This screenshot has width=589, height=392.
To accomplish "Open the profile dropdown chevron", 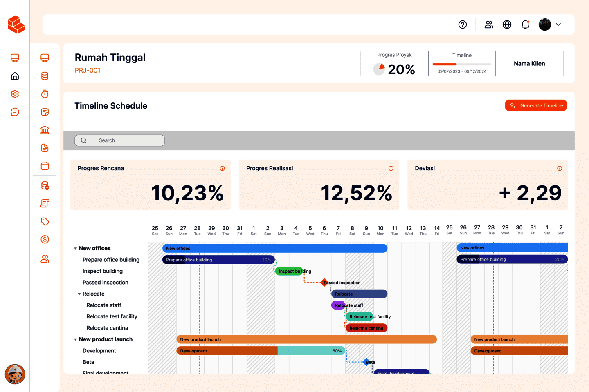I will click(558, 24).
